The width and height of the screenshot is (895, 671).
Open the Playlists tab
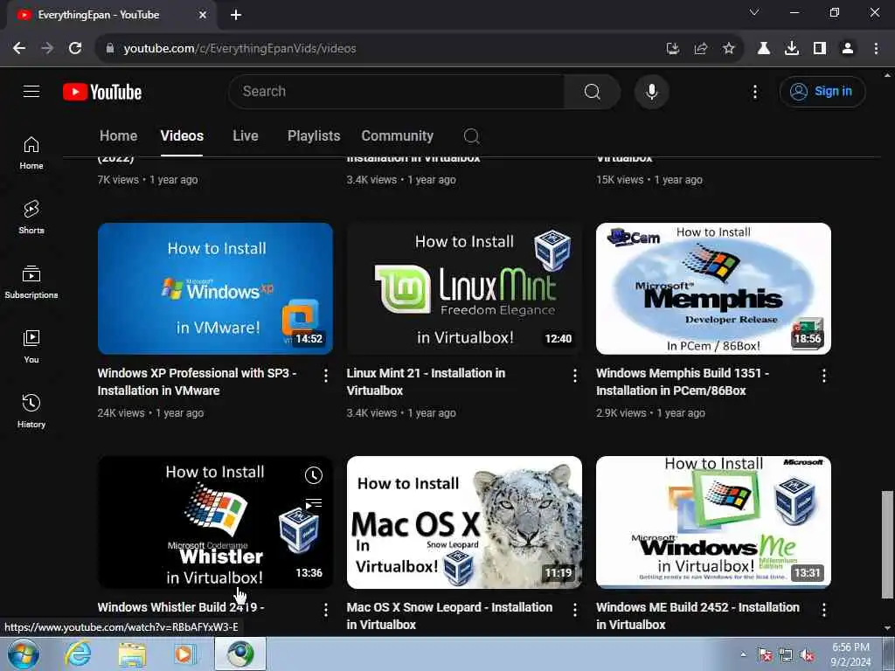click(x=314, y=135)
